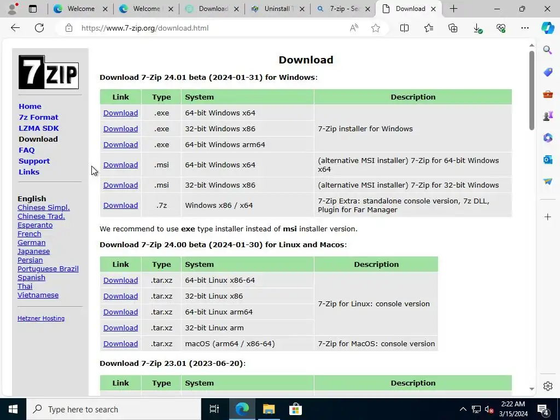Go to Home in site menu
The width and height of the screenshot is (560, 420).
click(x=30, y=107)
